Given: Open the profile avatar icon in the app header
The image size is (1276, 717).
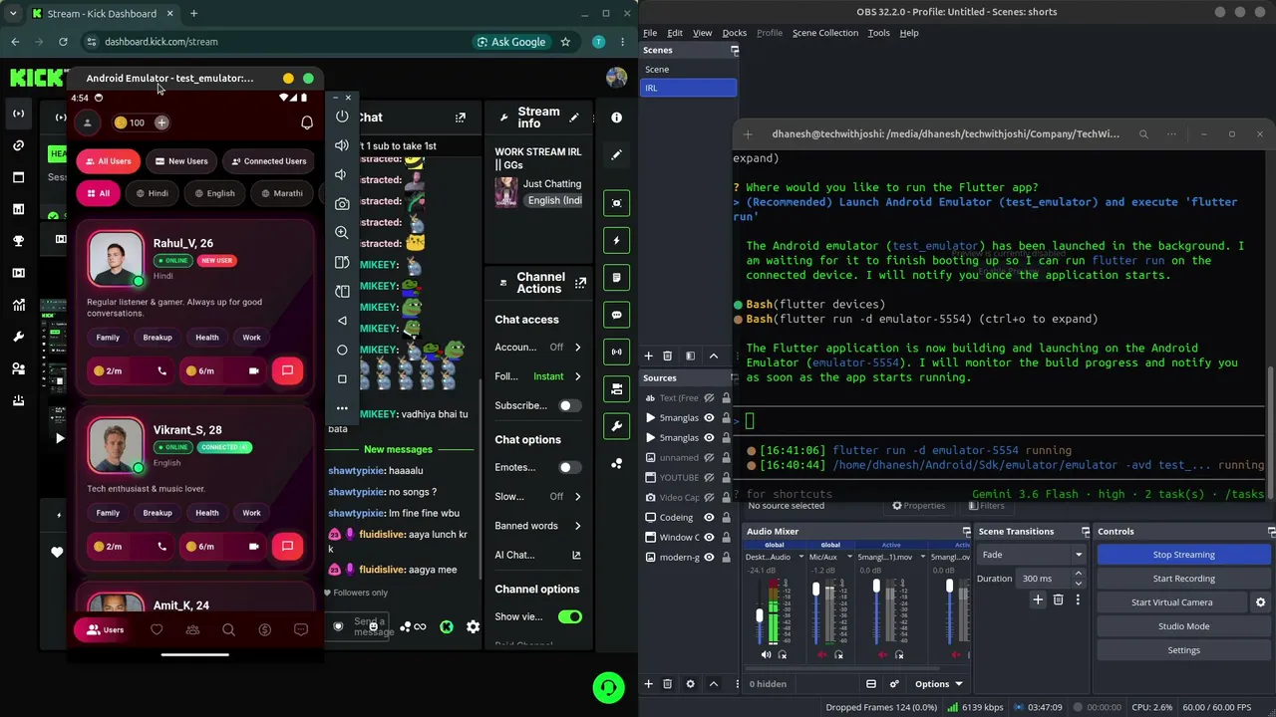Looking at the screenshot, I should click(88, 122).
